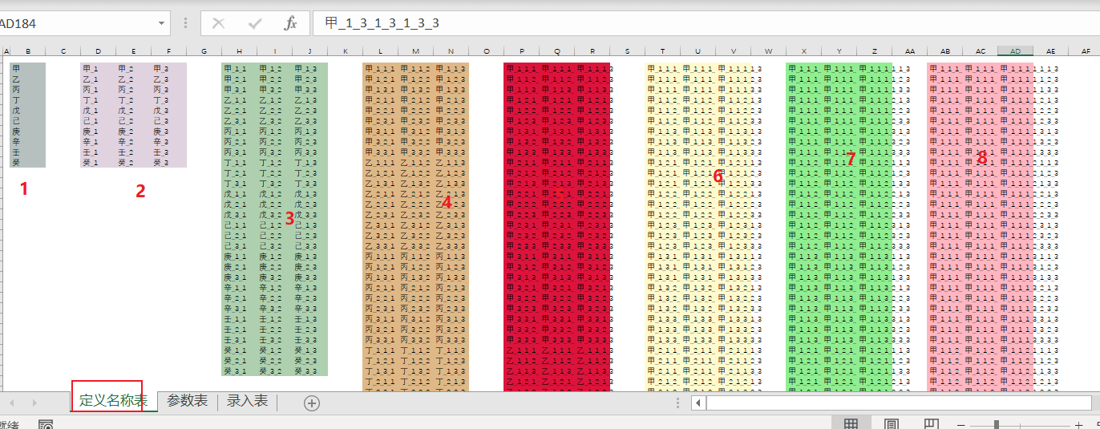Screen dimensions: 1100x429
Task: Switch to Page Break Preview icon
Action: [931, 424]
